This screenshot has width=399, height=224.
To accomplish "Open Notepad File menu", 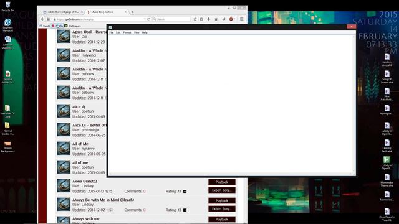I will (x=112, y=32).
